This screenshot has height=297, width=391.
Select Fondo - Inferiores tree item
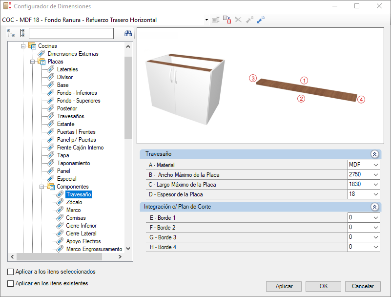[77, 93]
